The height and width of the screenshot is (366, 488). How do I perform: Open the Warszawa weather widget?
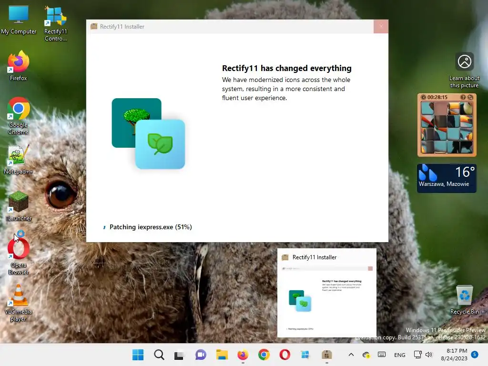[x=447, y=178]
